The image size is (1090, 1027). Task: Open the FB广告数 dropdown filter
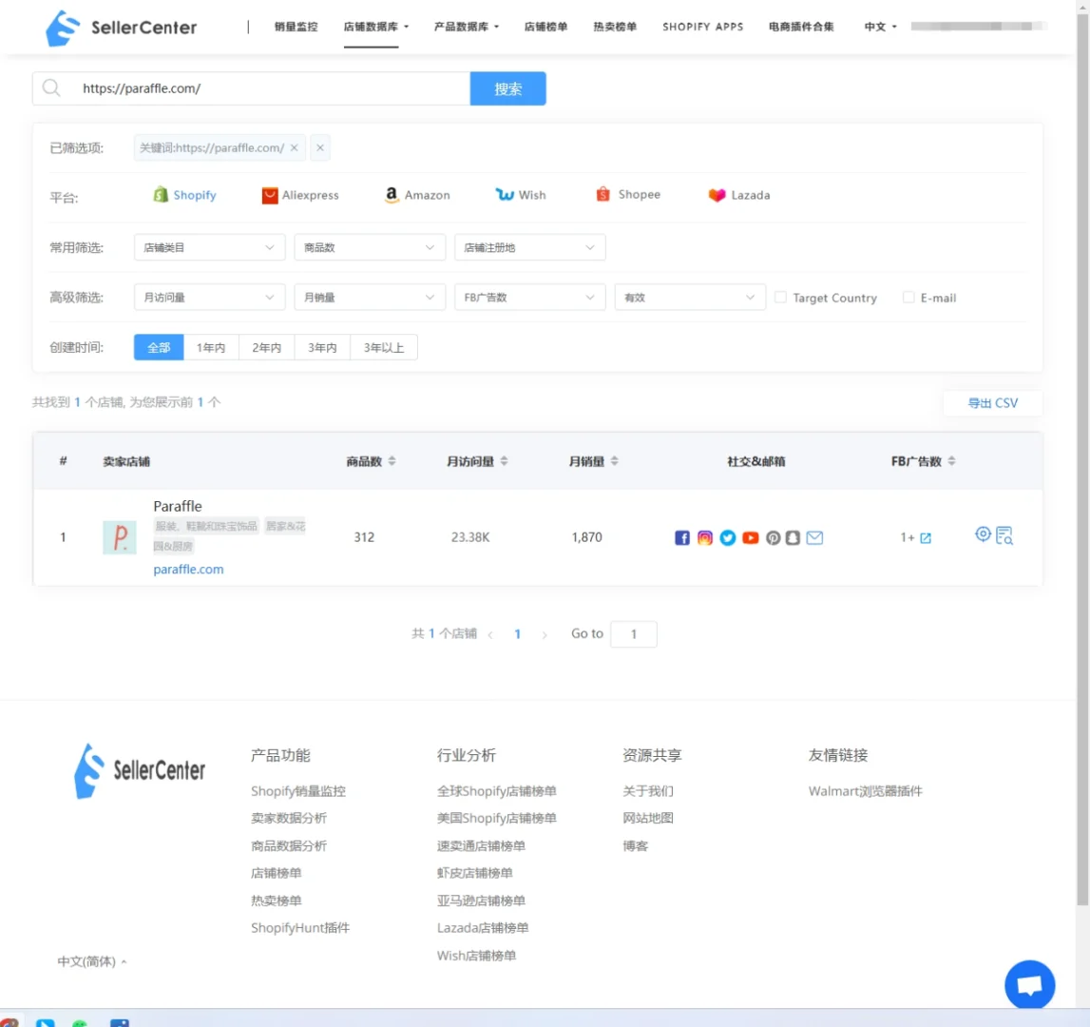coord(529,297)
